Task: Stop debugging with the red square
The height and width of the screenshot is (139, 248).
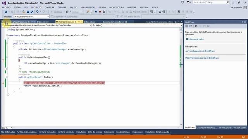Action: [x=100, y=12]
